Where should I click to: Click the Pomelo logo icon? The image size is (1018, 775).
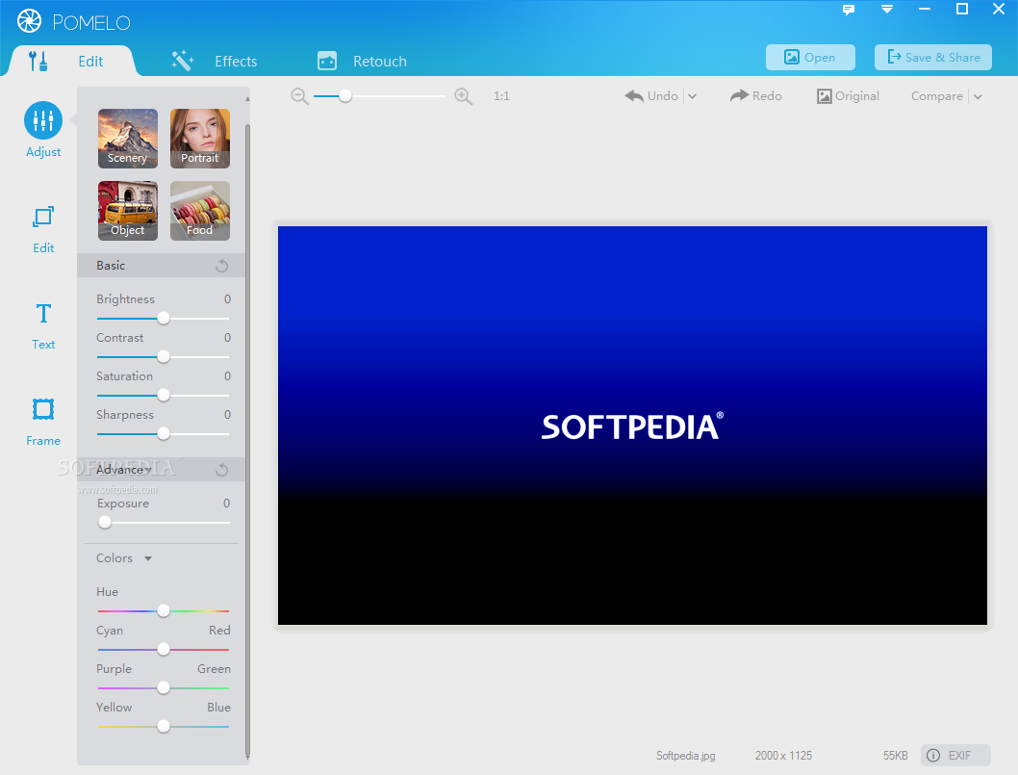pos(29,21)
